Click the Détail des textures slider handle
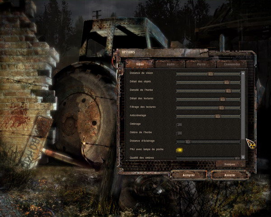This screenshot has width=271, height=217. (x=223, y=99)
